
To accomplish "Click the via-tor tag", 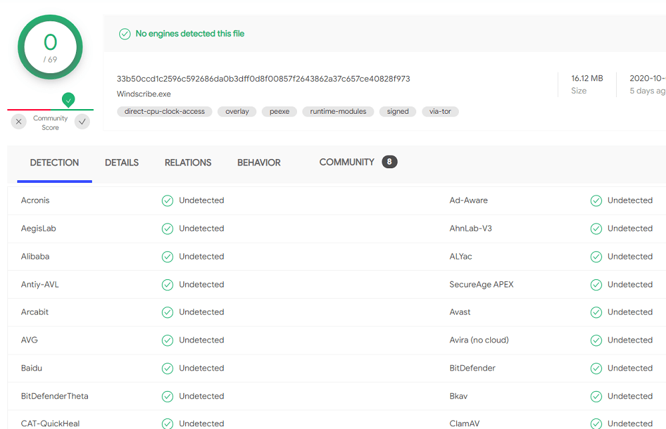I will point(440,112).
